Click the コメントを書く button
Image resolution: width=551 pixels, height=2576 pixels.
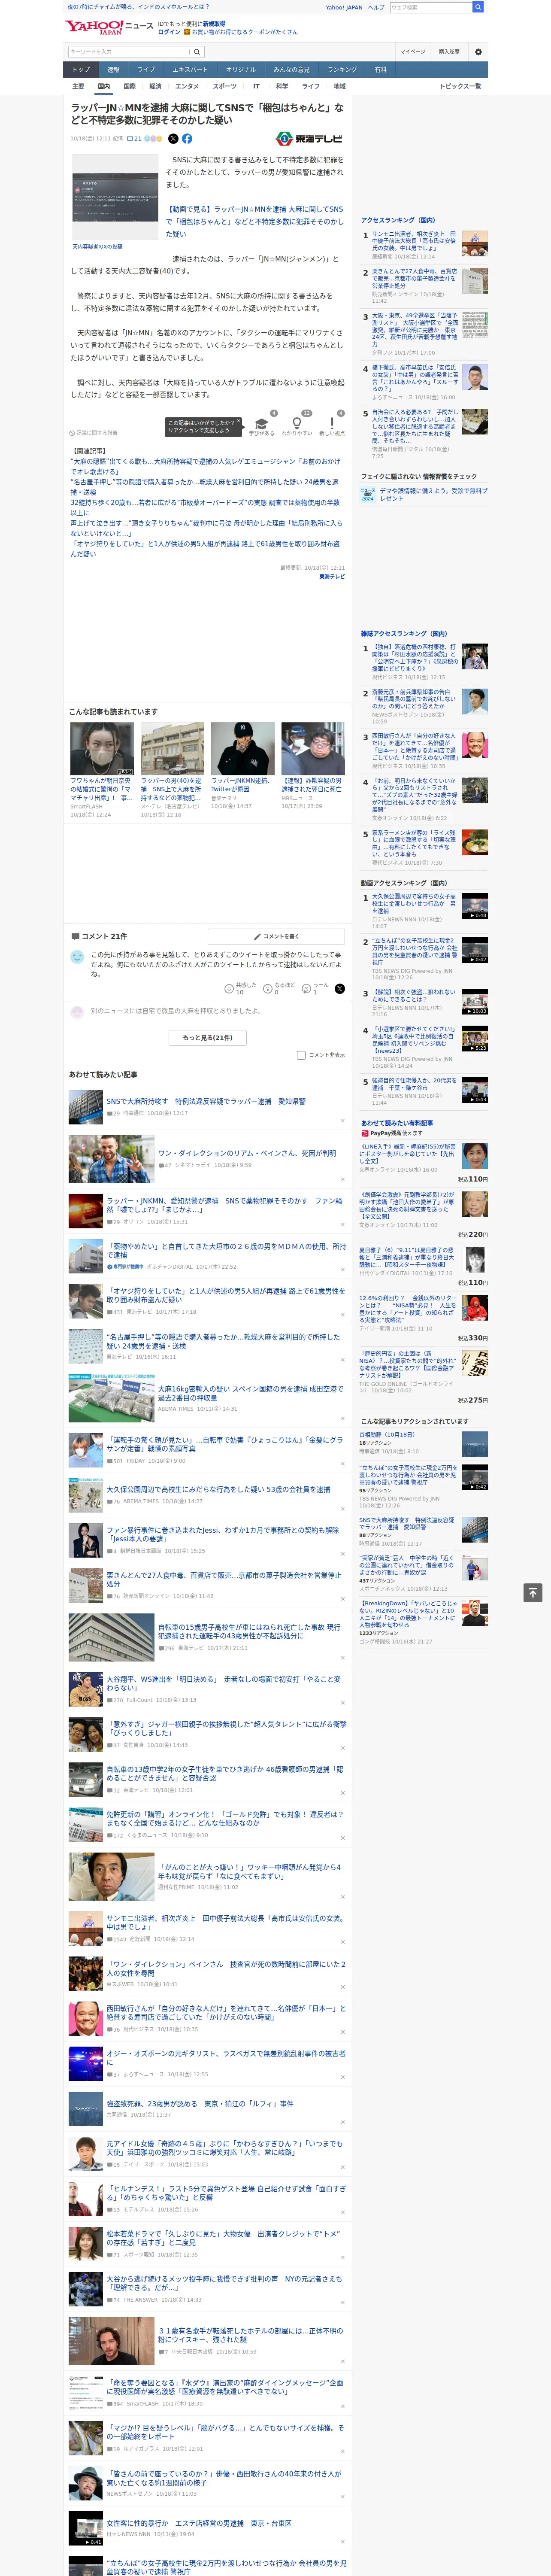[276, 936]
